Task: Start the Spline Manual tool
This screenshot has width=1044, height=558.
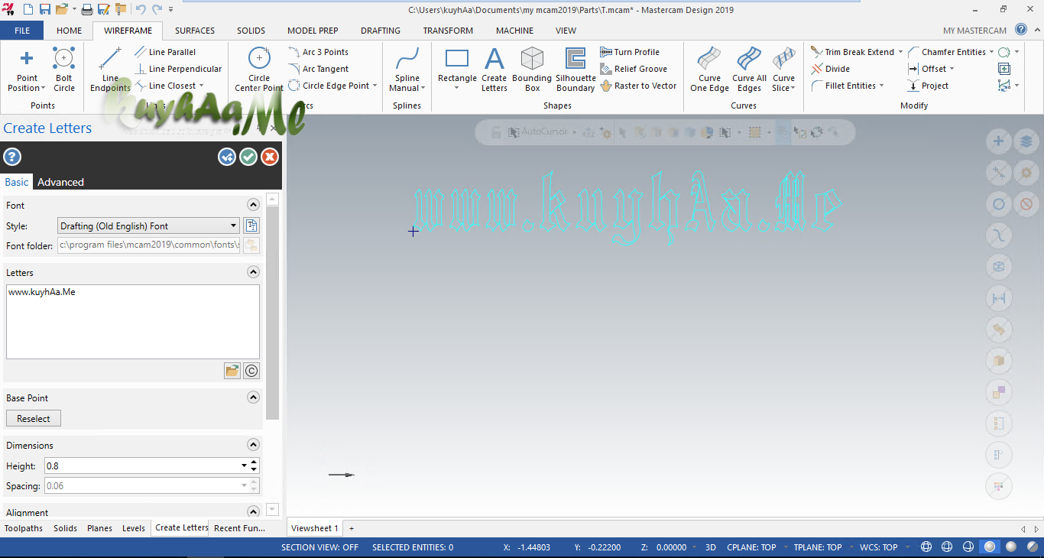Action: coord(407,70)
